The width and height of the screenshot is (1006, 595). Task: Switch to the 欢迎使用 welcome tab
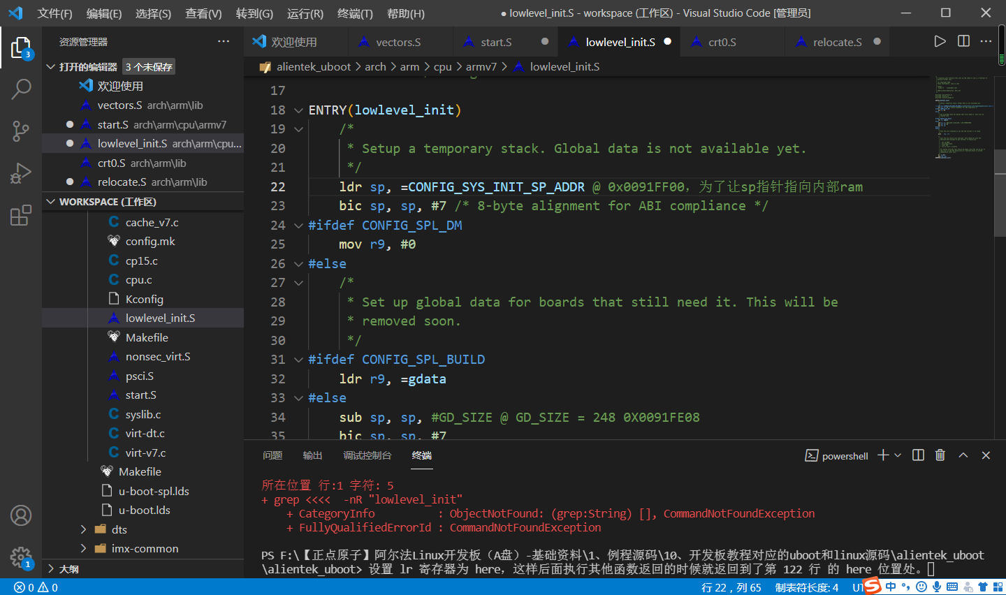coord(296,42)
